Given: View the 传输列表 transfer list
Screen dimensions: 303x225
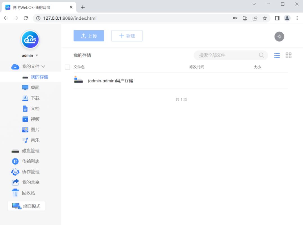Looking at the screenshot, I should point(15,161).
